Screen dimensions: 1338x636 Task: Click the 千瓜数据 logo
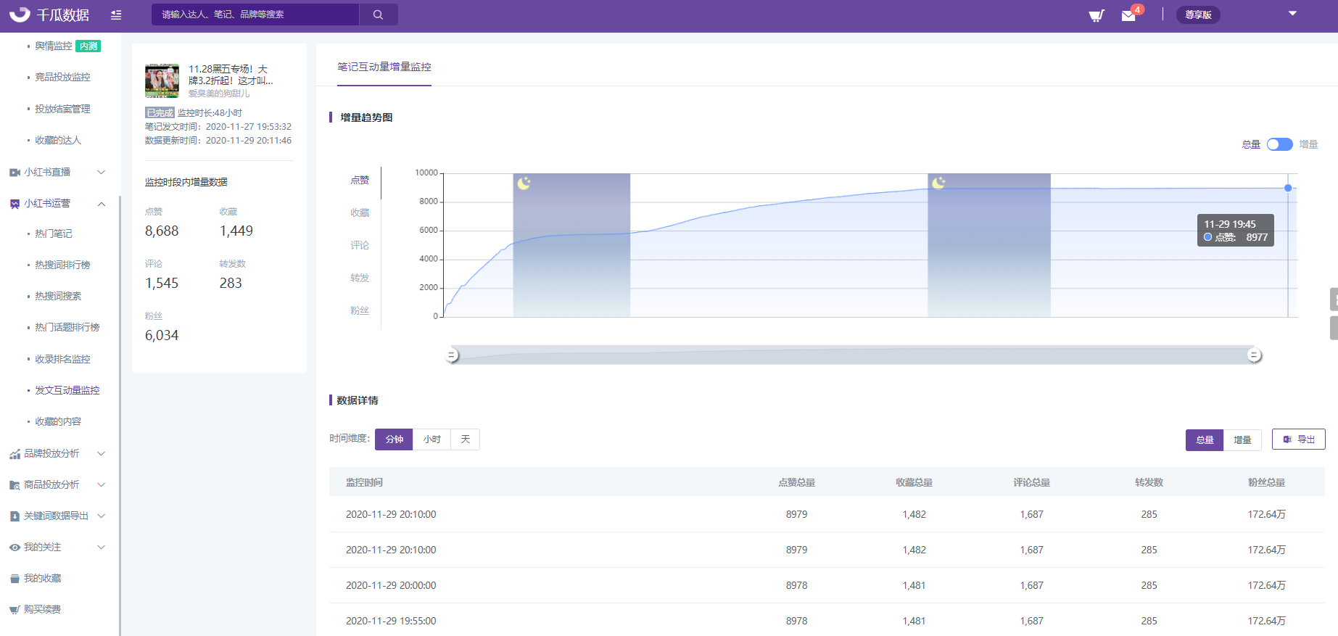pos(49,15)
